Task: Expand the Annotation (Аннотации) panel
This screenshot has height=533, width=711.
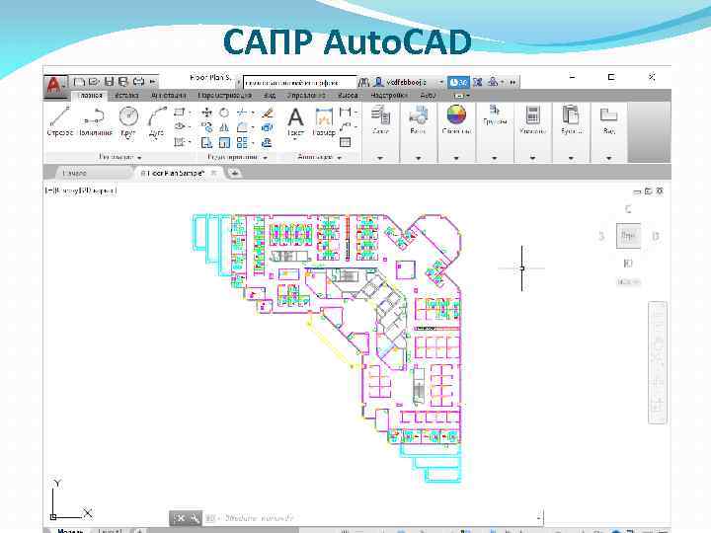Action: (x=319, y=157)
